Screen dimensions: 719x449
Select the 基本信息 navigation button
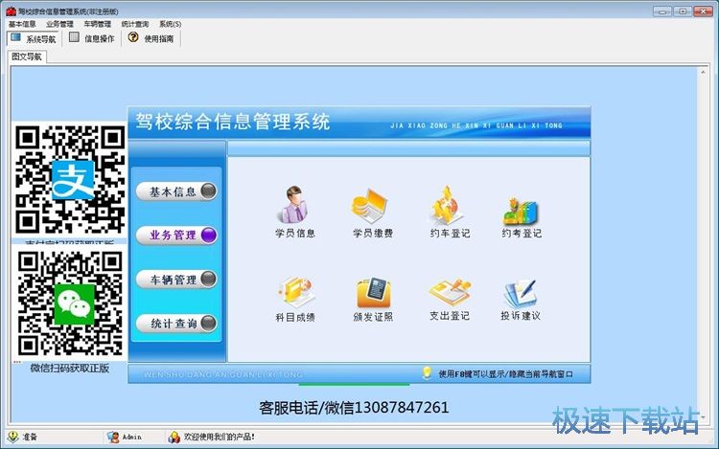point(176,191)
